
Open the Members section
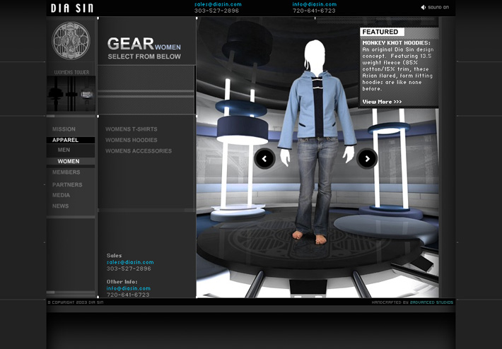point(66,172)
